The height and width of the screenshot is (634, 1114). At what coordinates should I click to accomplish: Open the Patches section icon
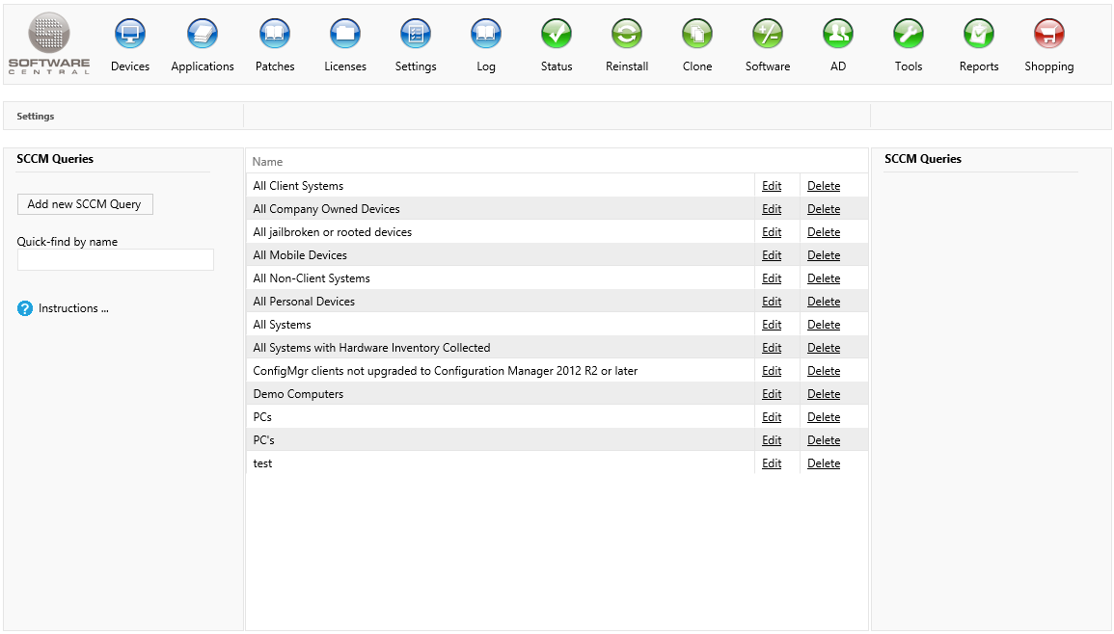click(x=275, y=35)
